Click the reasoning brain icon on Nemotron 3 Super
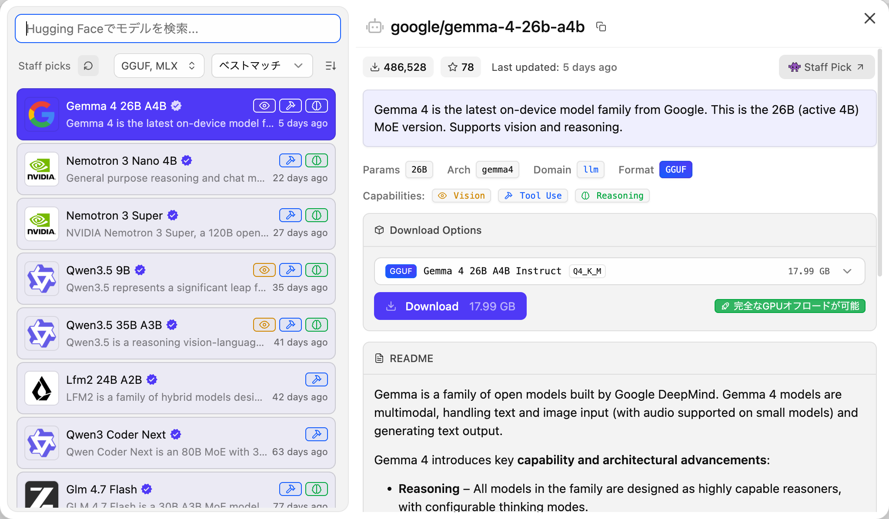Screen dimensions: 889x519 (316, 215)
